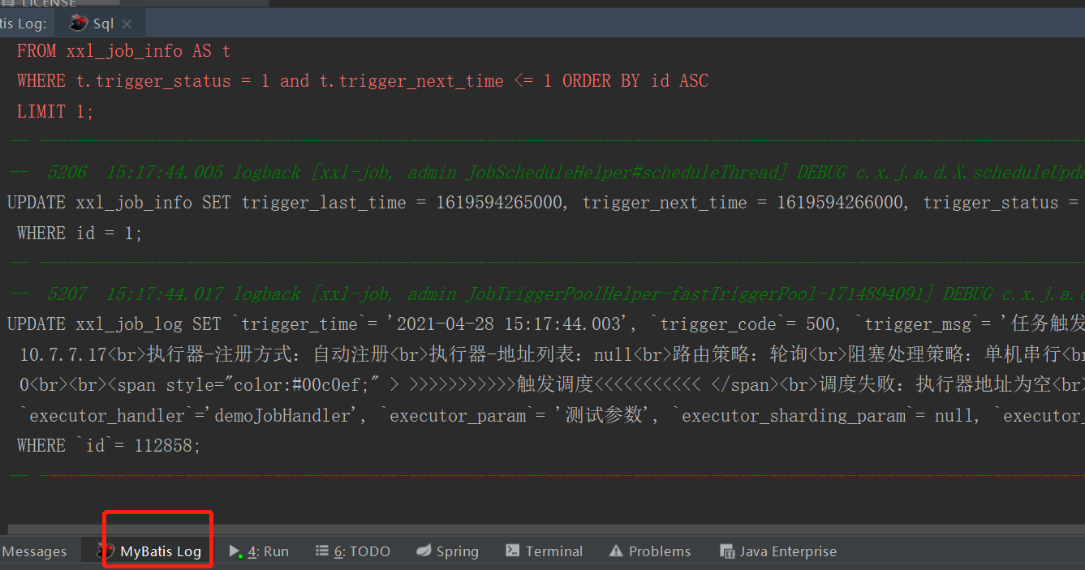Viewport: 1085px width, 570px height.
Task: Click the 5207 log header line
Action: point(546,294)
